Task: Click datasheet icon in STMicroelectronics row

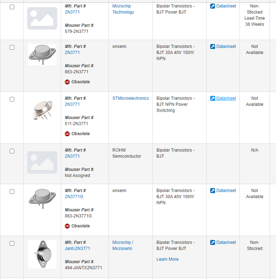Action: (x=213, y=98)
